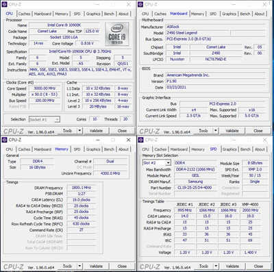Click Validate in the Memory window
The width and height of the screenshot is (274, 272).
96,267
